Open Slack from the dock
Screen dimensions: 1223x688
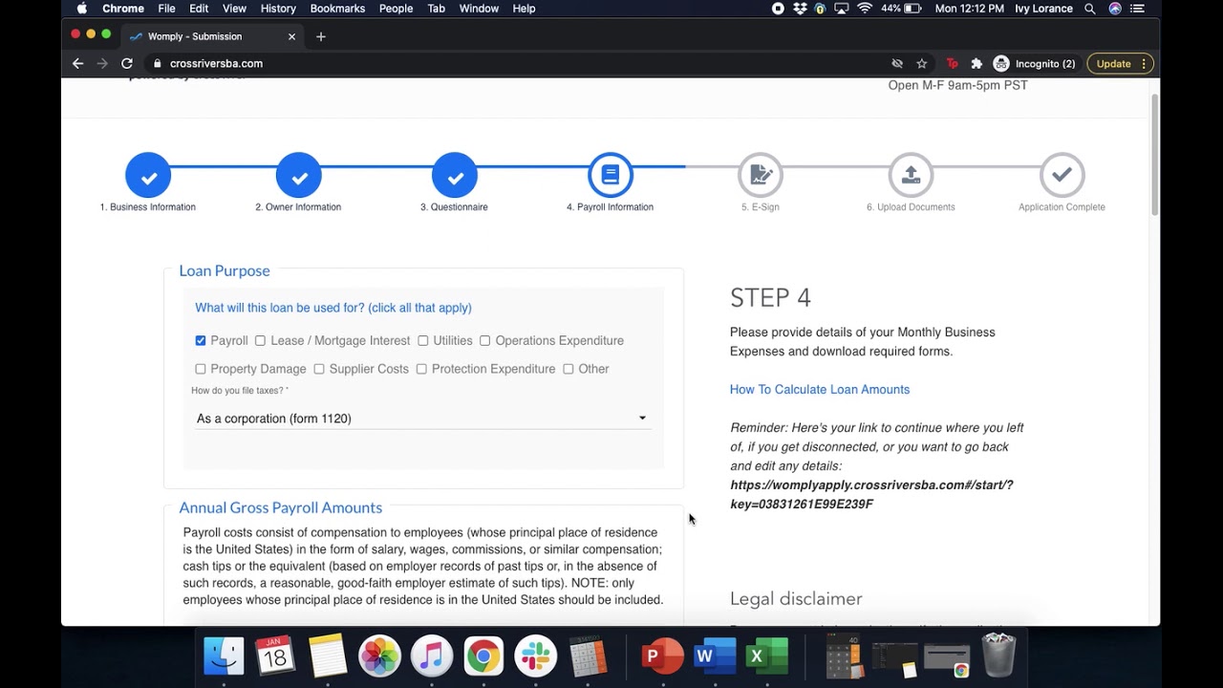535,656
